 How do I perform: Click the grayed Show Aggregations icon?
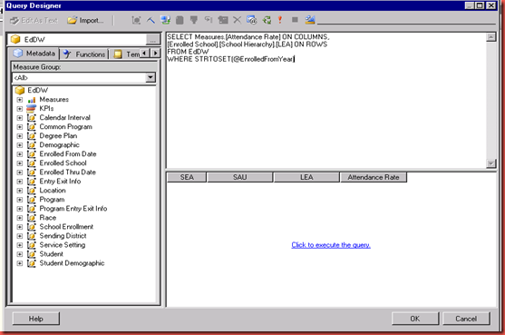click(x=222, y=20)
